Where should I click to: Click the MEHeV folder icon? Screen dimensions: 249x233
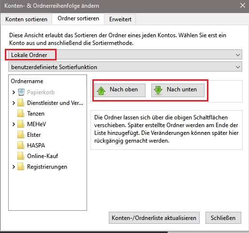(x=21, y=124)
